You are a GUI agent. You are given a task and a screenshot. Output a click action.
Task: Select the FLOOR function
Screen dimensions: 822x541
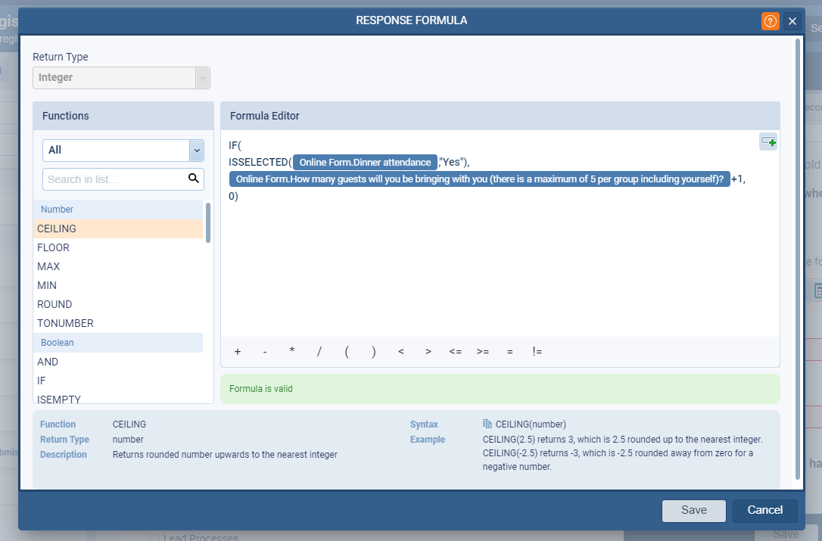(x=53, y=247)
